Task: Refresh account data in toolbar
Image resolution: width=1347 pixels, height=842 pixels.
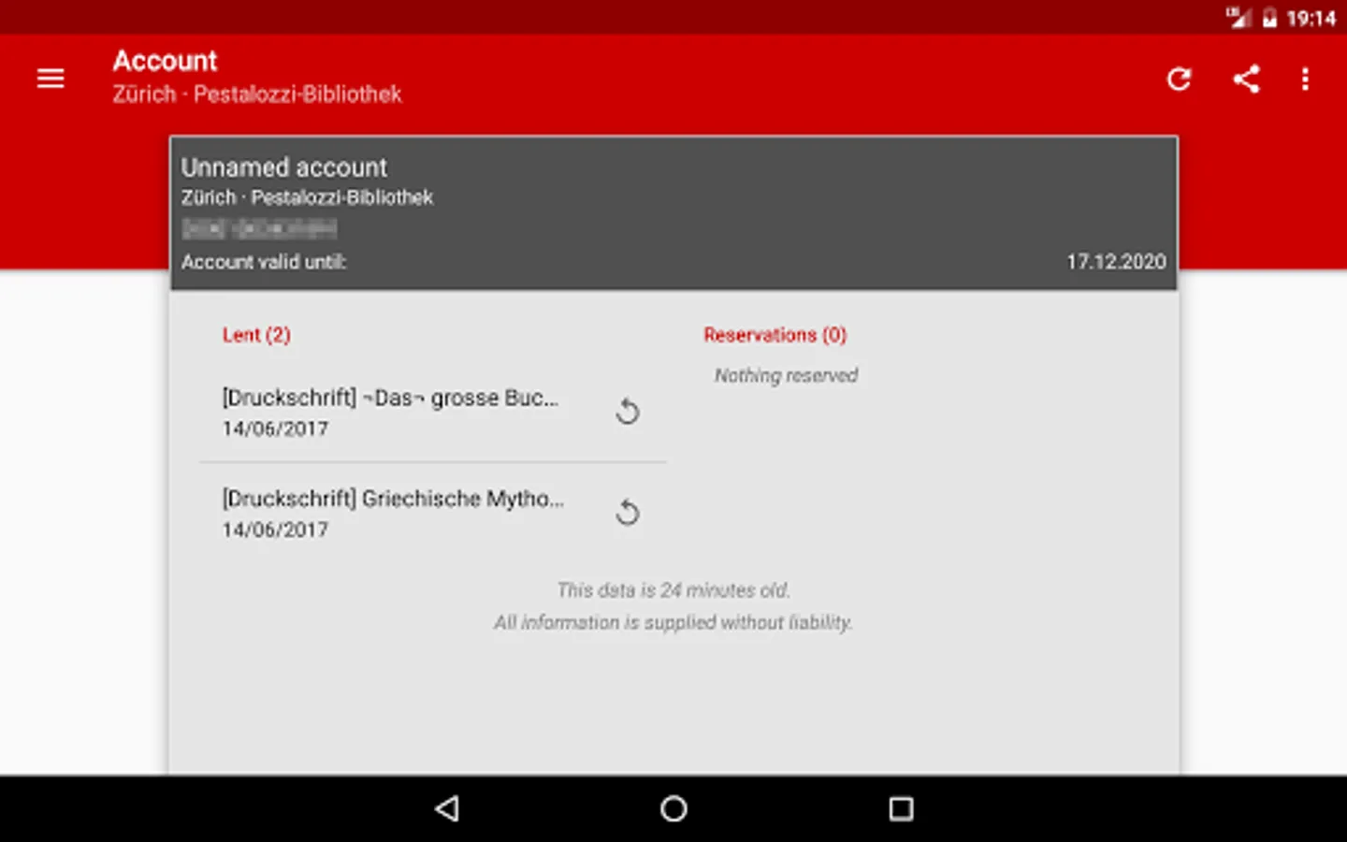Action: [x=1179, y=79]
